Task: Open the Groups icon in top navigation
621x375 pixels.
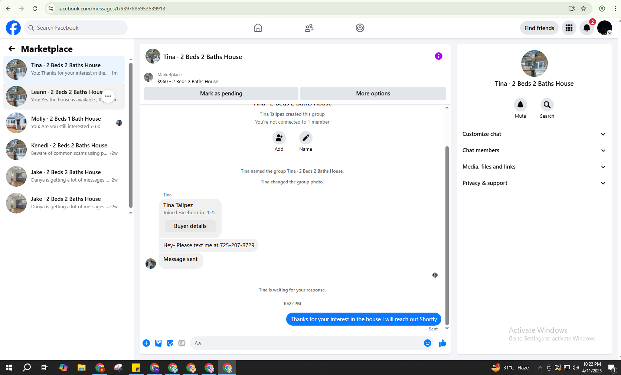Action: tap(360, 28)
